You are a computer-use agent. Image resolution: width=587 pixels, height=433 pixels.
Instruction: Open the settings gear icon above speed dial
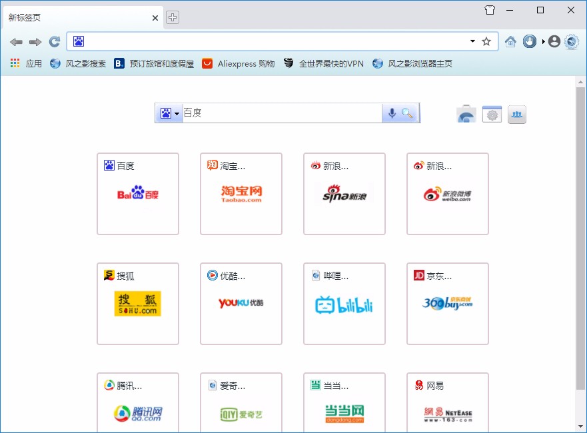[x=492, y=114]
